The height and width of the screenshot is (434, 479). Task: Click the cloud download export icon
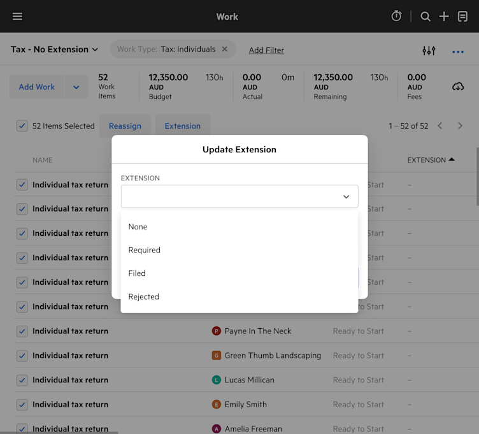click(457, 87)
